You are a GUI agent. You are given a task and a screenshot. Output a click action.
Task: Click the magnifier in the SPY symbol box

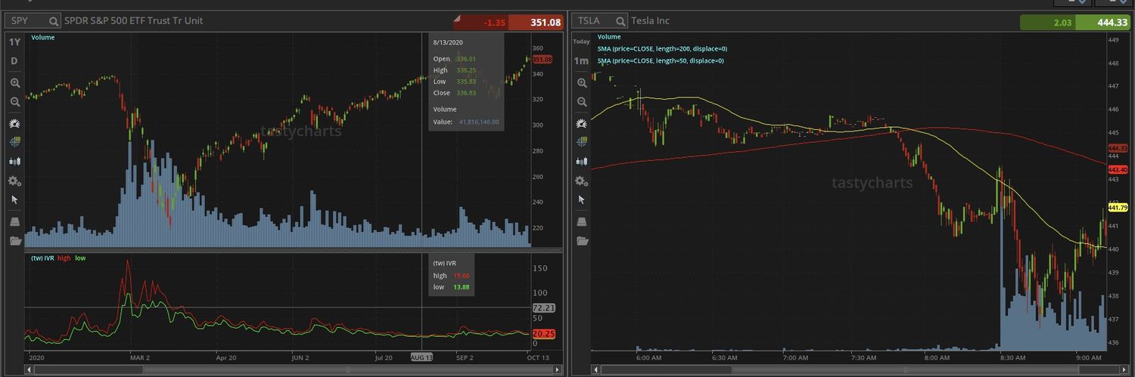(54, 21)
